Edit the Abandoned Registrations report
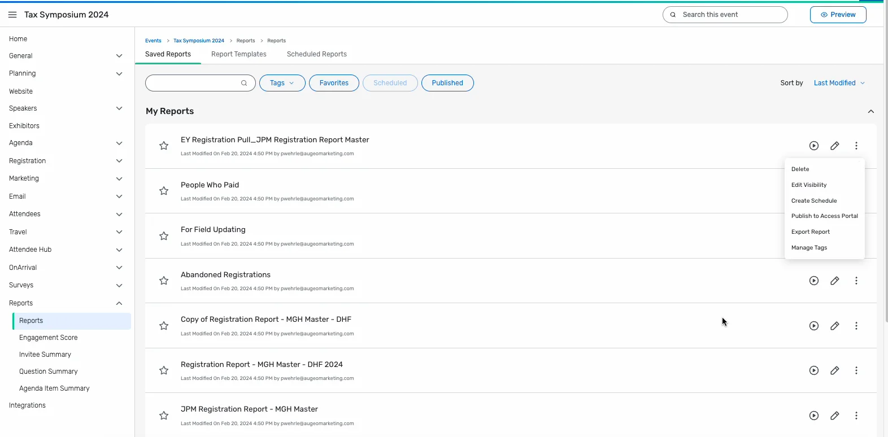Screen dimensions: 888x437 [x=835, y=281]
